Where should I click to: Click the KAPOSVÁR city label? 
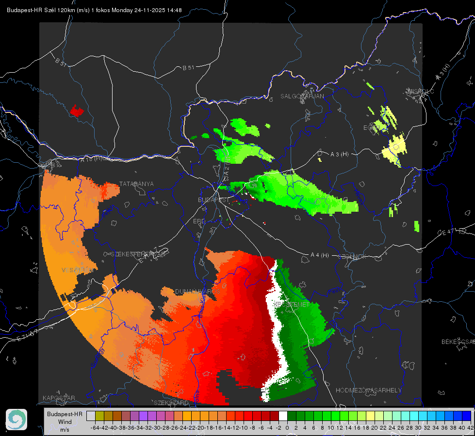59,398
